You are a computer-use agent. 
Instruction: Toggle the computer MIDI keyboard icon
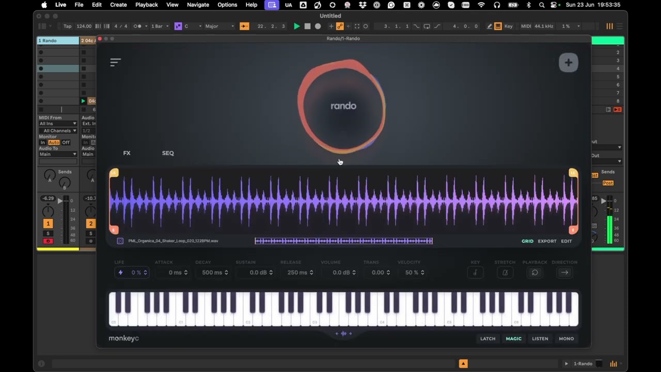tap(498, 26)
